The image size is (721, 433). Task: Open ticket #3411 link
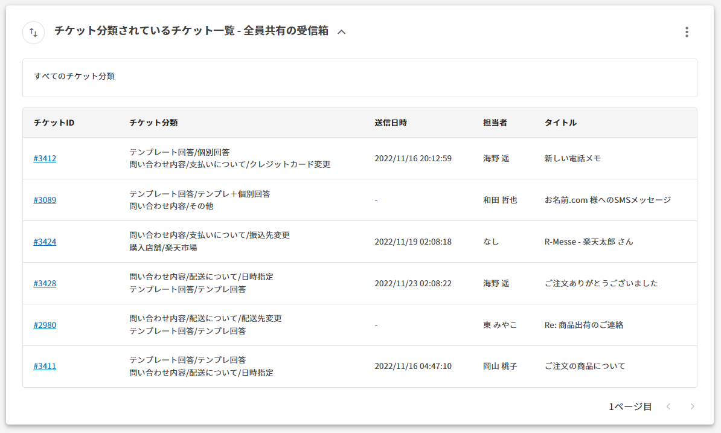pyautogui.click(x=45, y=366)
